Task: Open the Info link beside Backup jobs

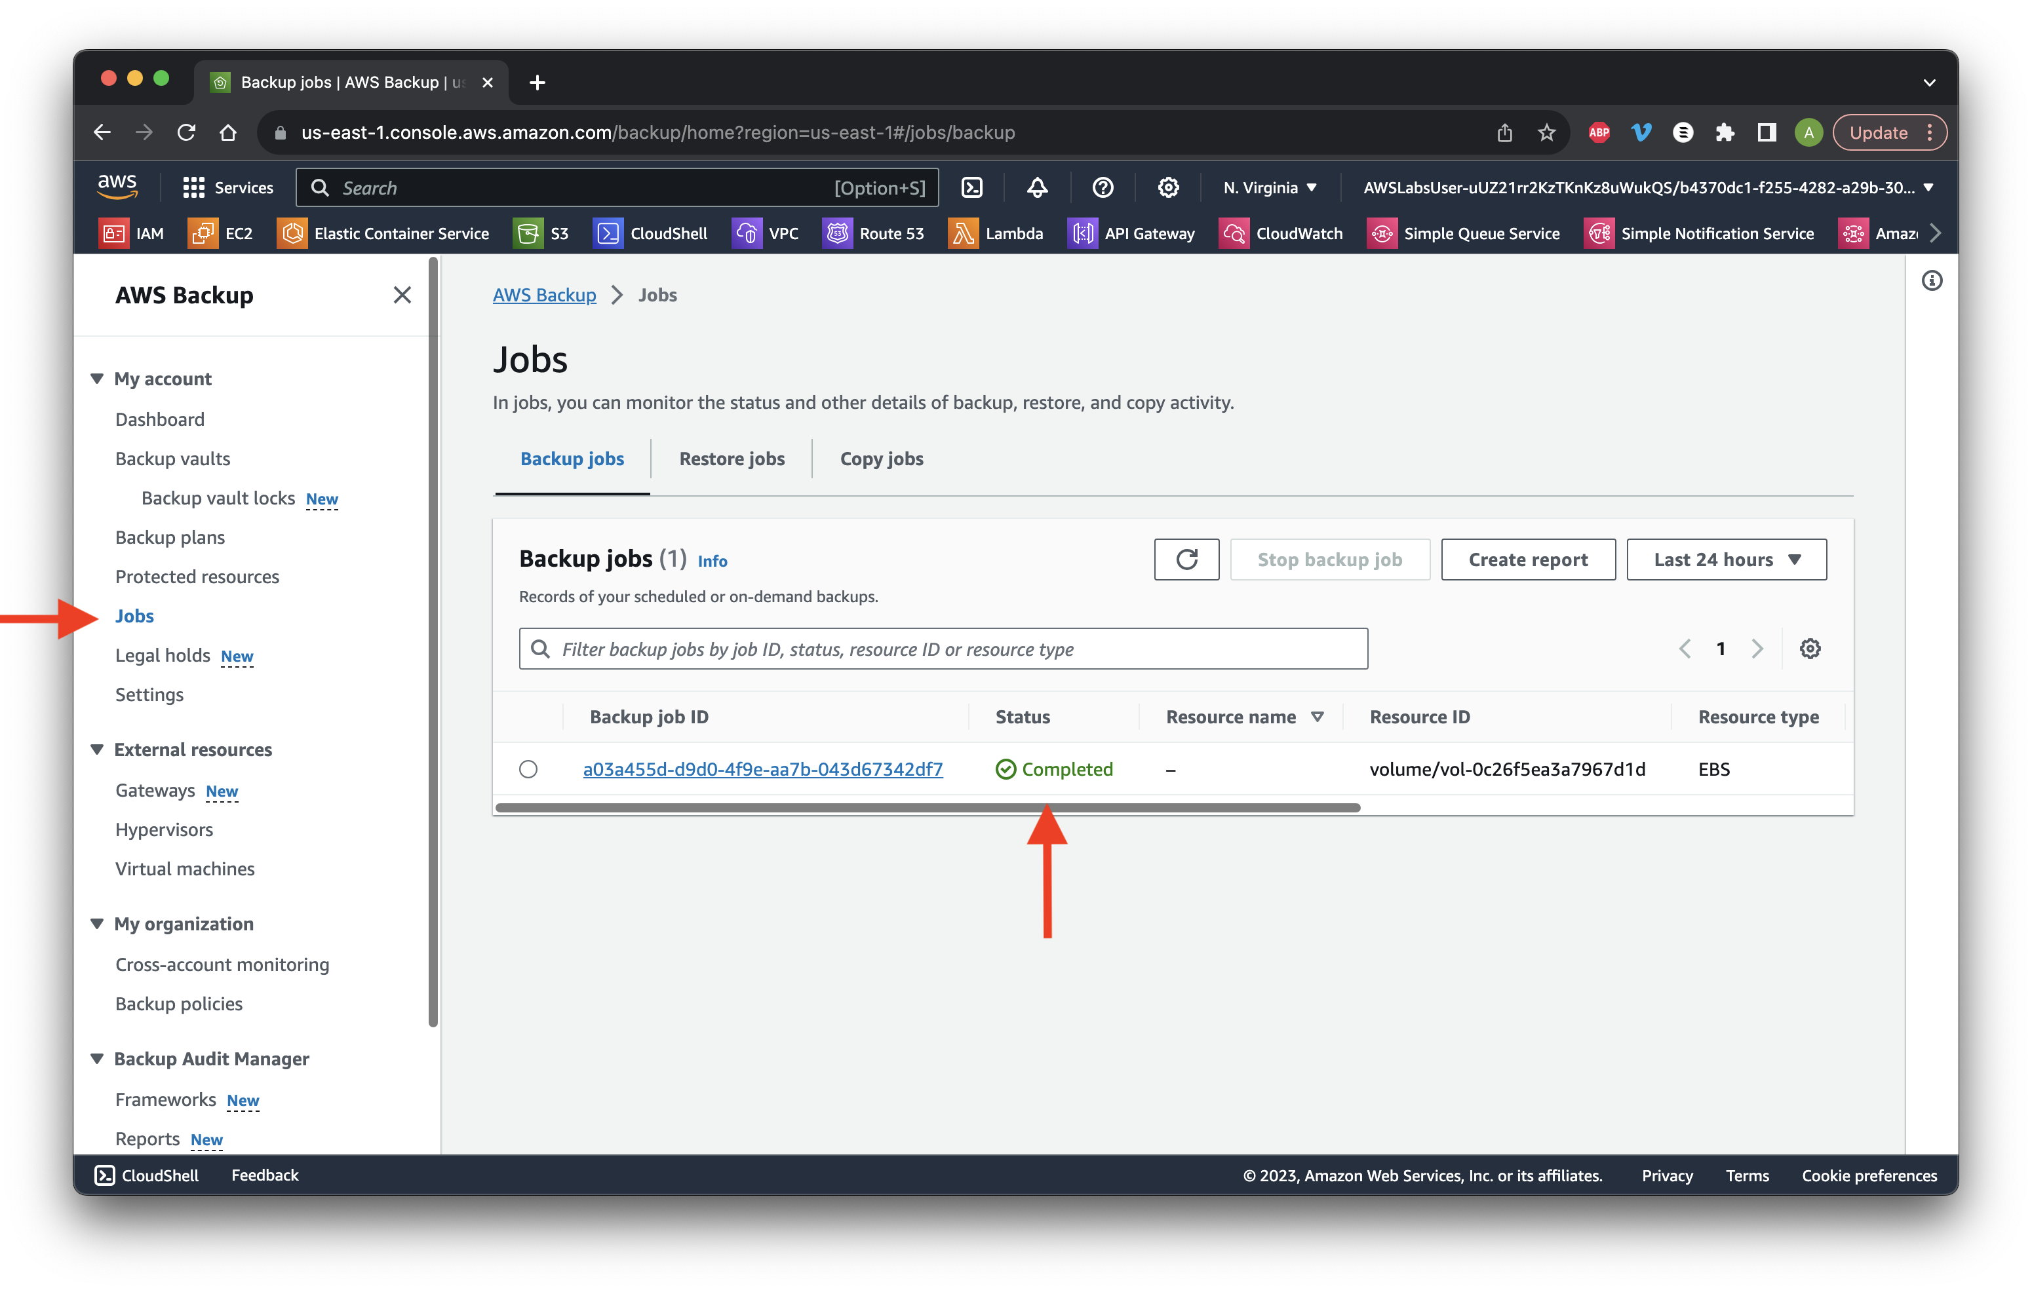Action: click(711, 561)
